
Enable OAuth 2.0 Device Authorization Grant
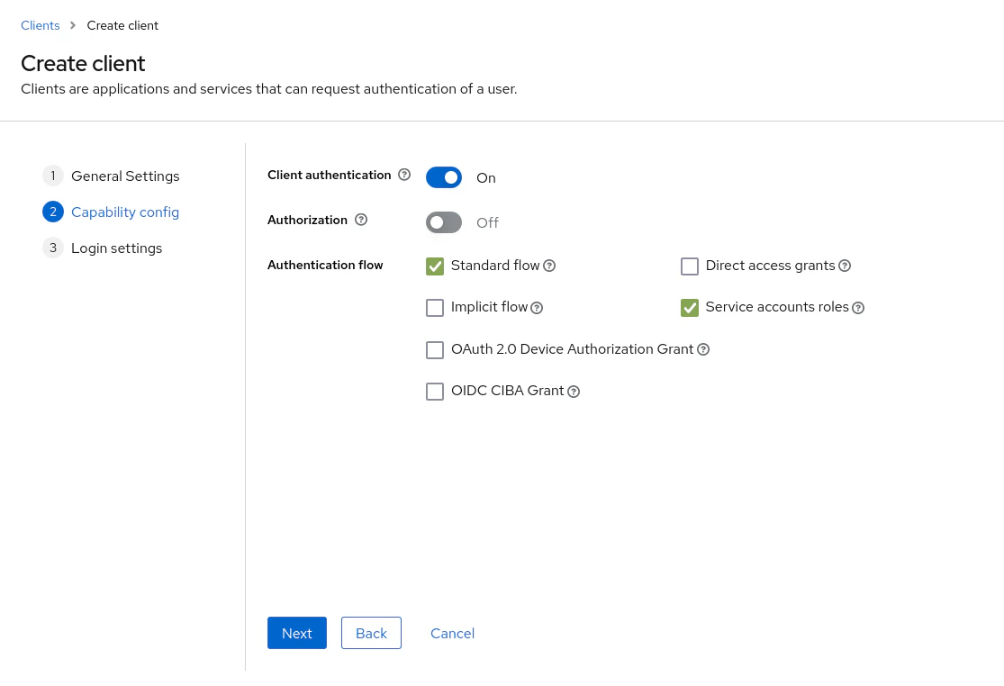point(435,350)
